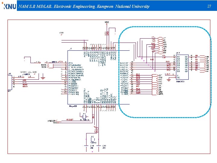Screen dimensions: 217x163
Task: Click the A8 address port label
Action: click(160, 90)
